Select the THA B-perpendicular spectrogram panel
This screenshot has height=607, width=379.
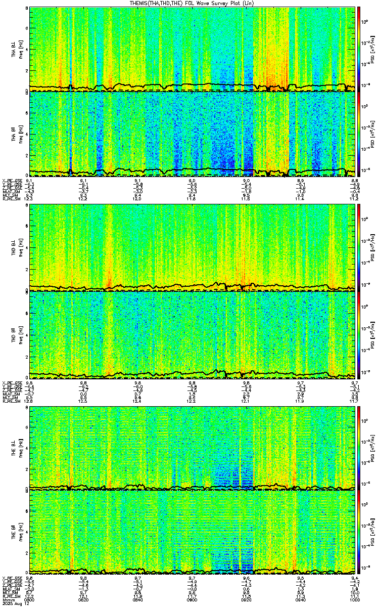point(192,49)
